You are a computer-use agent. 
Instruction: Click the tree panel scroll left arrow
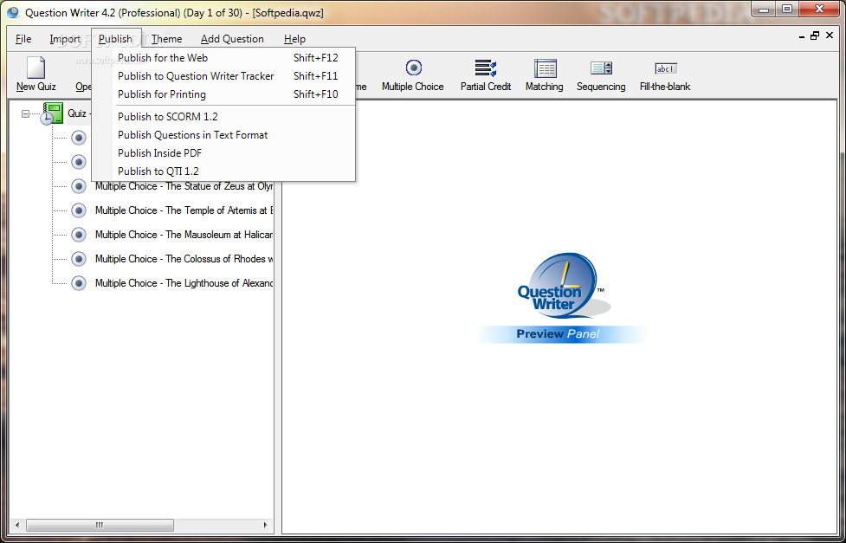pyautogui.click(x=17, y=525)
